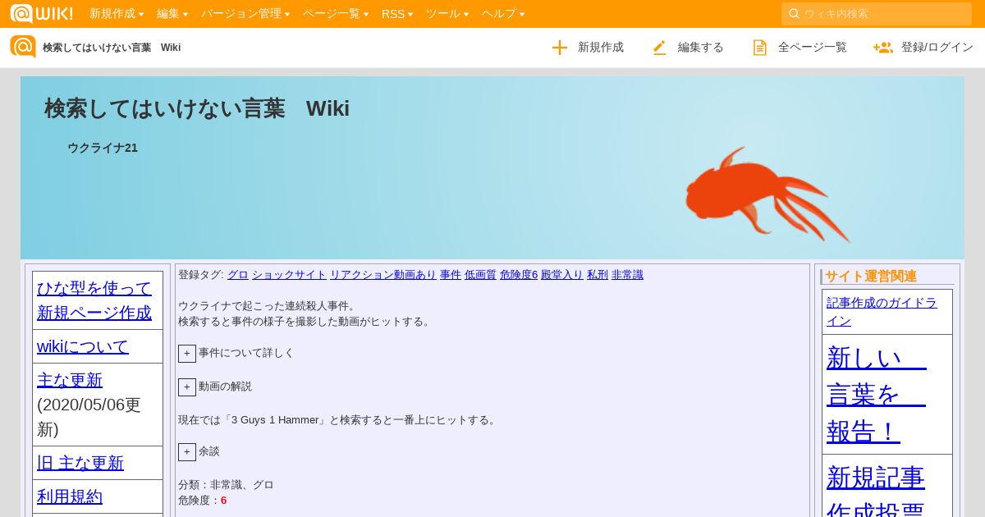Click the pencil icon for 編集する
The width and height of the screenshot is (985, 517).
pos(659,48)
